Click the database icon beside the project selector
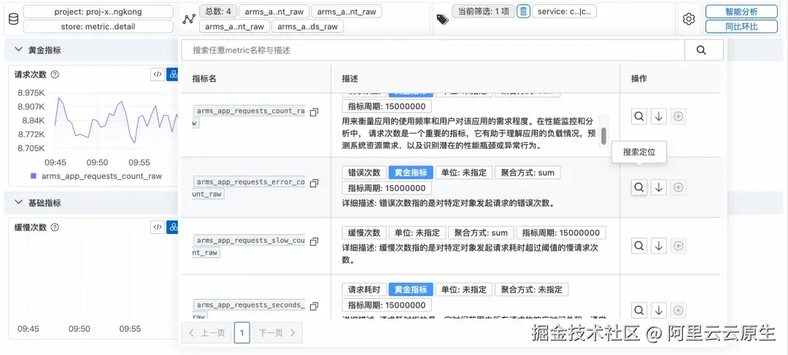The image size is (788, 355). click(13, 19)
